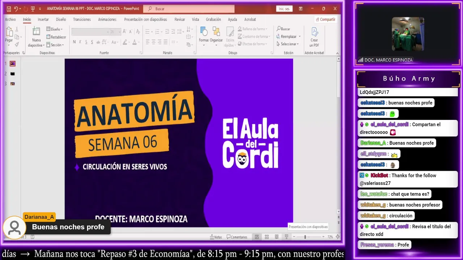Screen dimensions: 463x260
Task: Click fit slide to window icon
Action: [x=337, y=237]
